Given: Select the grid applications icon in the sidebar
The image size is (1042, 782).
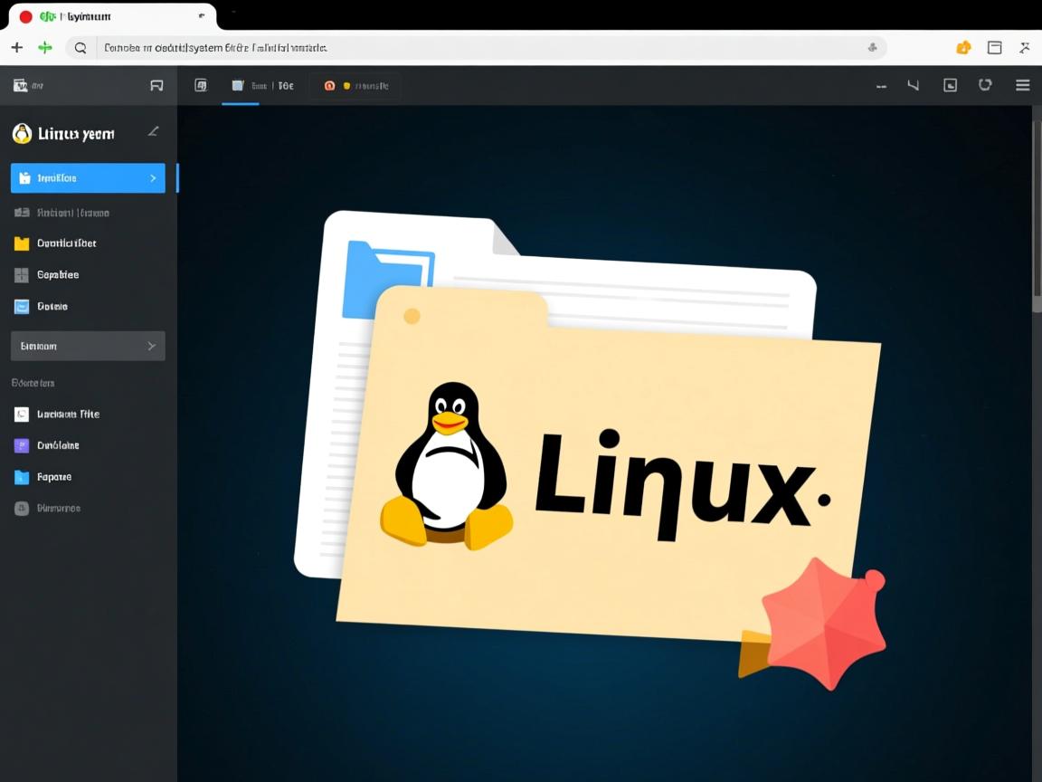Looking at the screenshot, I should [x=20, y=274].
